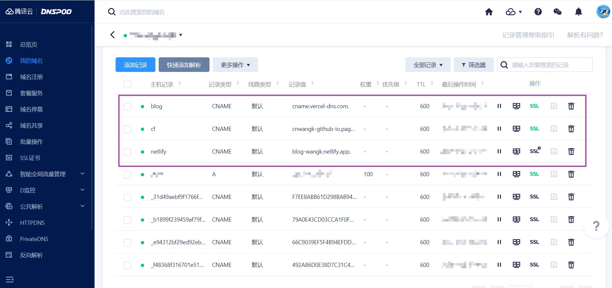The height and width of the screenshot is (288, 612).
Task: Click the WeChat icon in header
Action: point(557,12)
